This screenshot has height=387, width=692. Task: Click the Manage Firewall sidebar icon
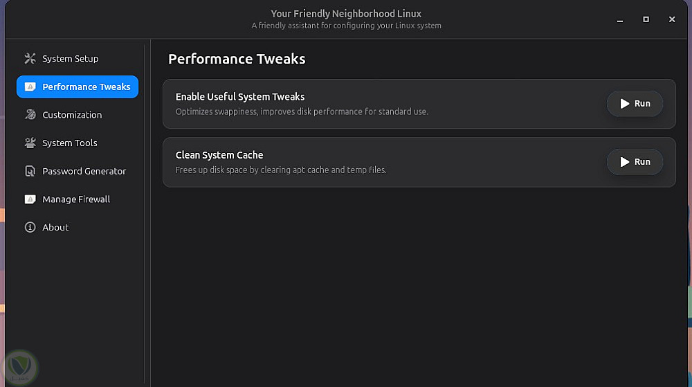[x=30, y=199]
